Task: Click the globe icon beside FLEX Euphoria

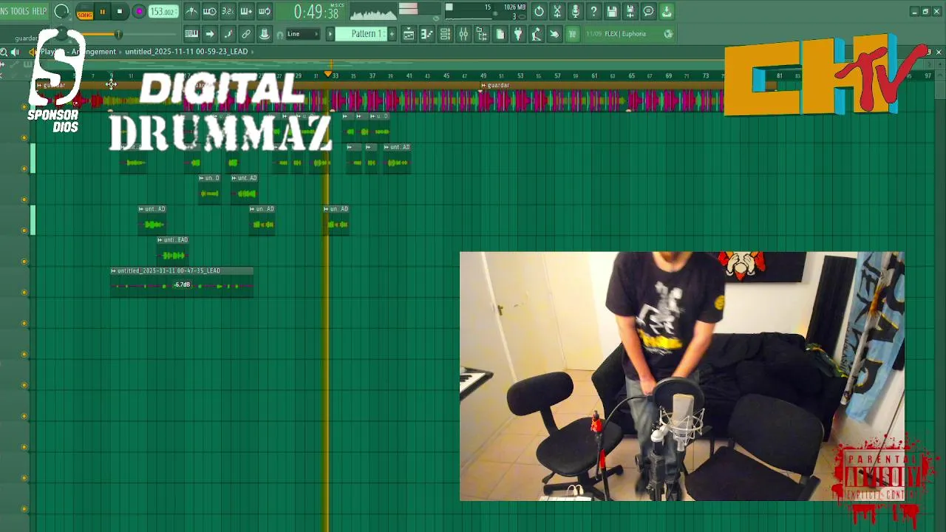Action: (x=668, y=34)
